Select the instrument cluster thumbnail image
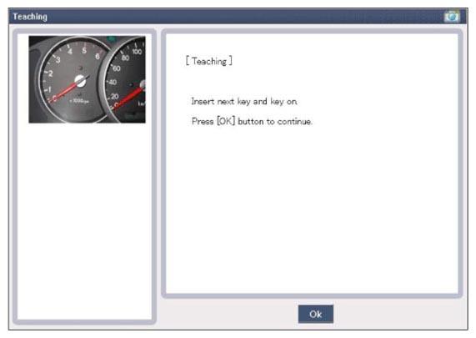 click(x=88, y=79)
